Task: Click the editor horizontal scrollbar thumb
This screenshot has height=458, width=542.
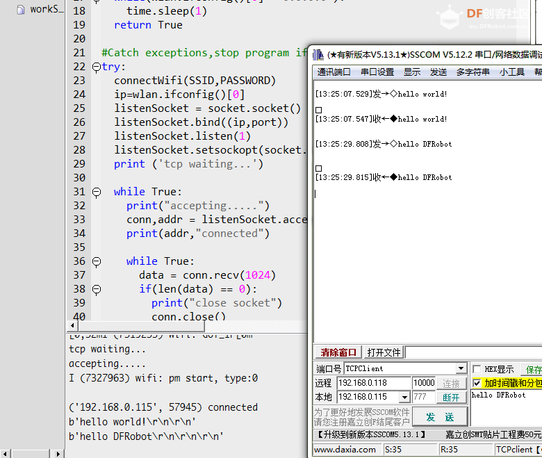Action: coord(141,326)
